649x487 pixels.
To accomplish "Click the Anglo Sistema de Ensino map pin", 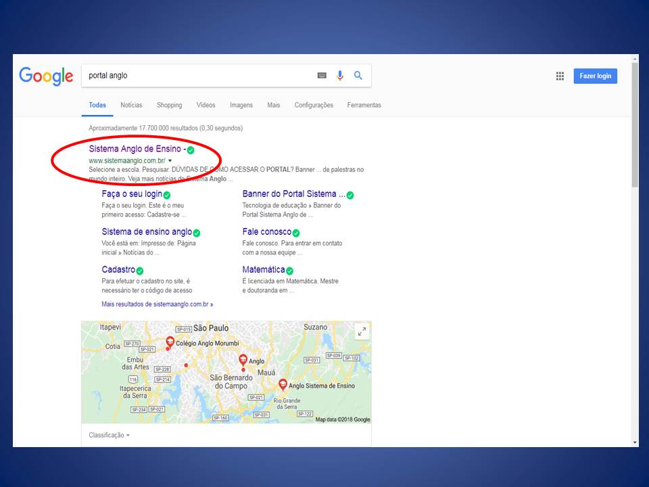I will [283, 385].
